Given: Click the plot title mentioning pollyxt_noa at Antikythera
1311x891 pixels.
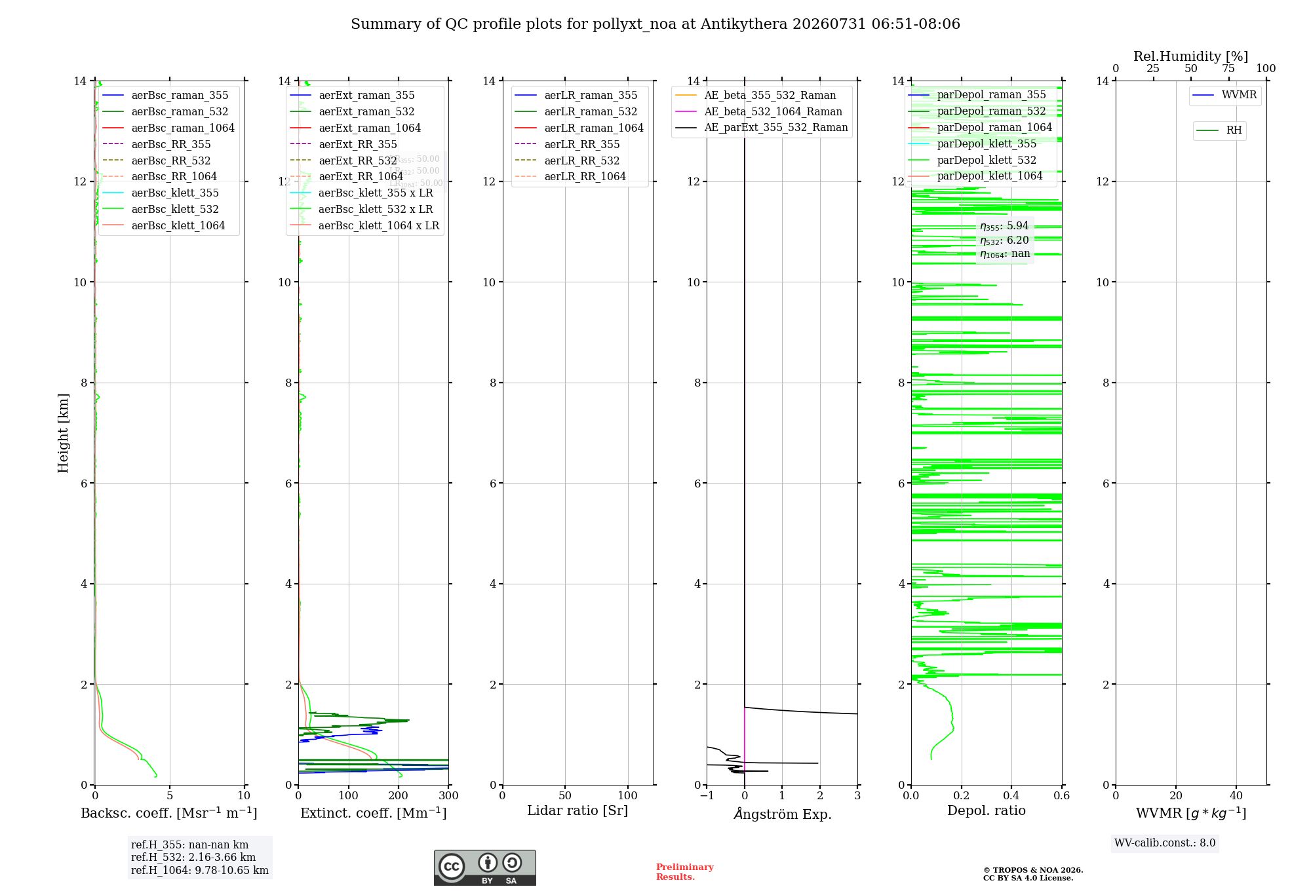Looking at the screenshot, I should 655,24.
